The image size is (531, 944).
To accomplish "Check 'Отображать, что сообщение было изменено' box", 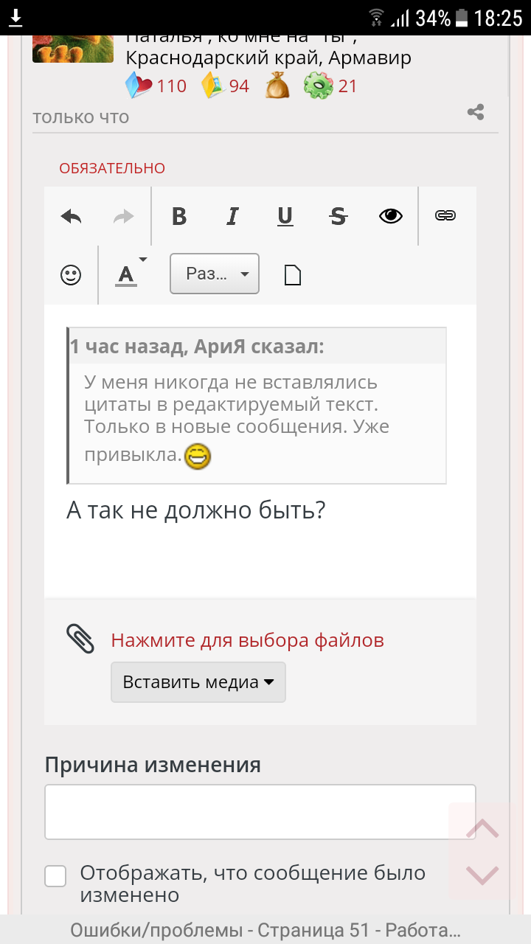I will click(x=56, y=876).
